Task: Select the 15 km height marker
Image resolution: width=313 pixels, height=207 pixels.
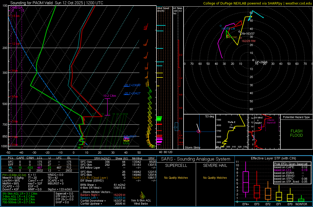Action: coord(16,16)
